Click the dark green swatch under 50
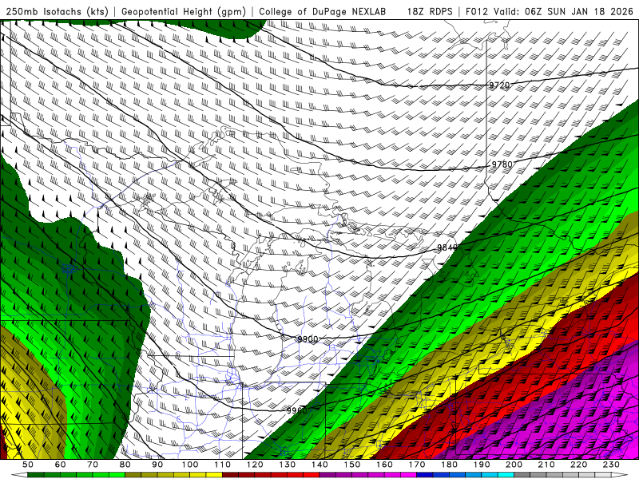Image resolution: width=639 pixels, height=479 pixels. click(x=36, y=474)
